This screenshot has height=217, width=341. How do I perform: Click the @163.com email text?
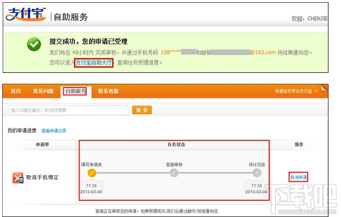pos(263,52)
